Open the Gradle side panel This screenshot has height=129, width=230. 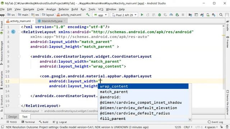[227, 26]
